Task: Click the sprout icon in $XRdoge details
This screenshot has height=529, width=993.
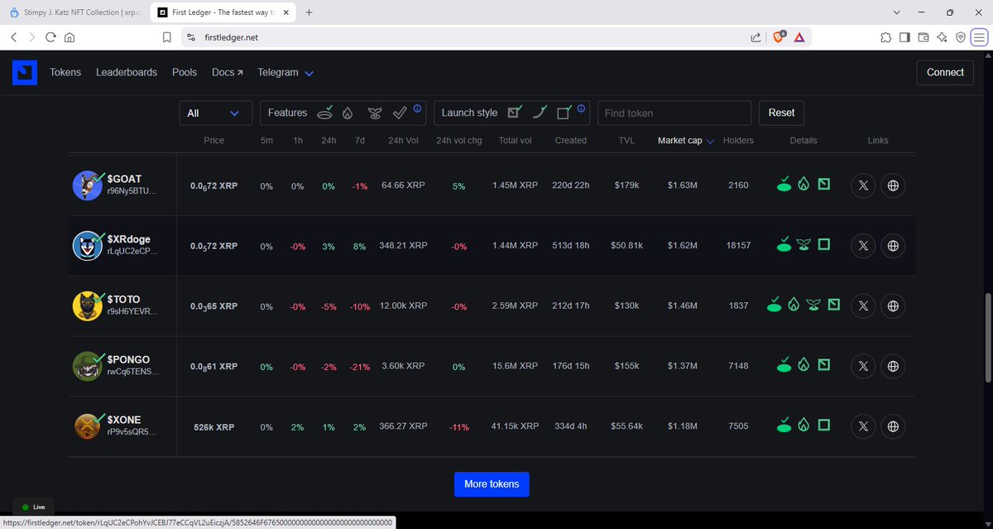Action: pyautogui.click(x=803, y=245)
